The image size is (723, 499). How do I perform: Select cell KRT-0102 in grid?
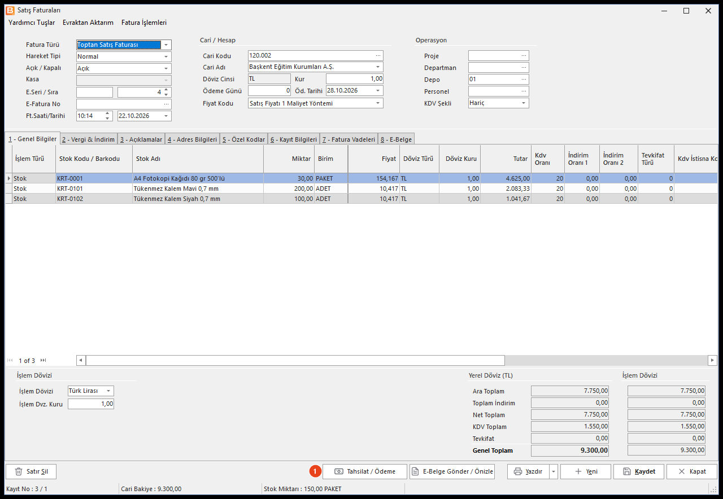point(94,199)
